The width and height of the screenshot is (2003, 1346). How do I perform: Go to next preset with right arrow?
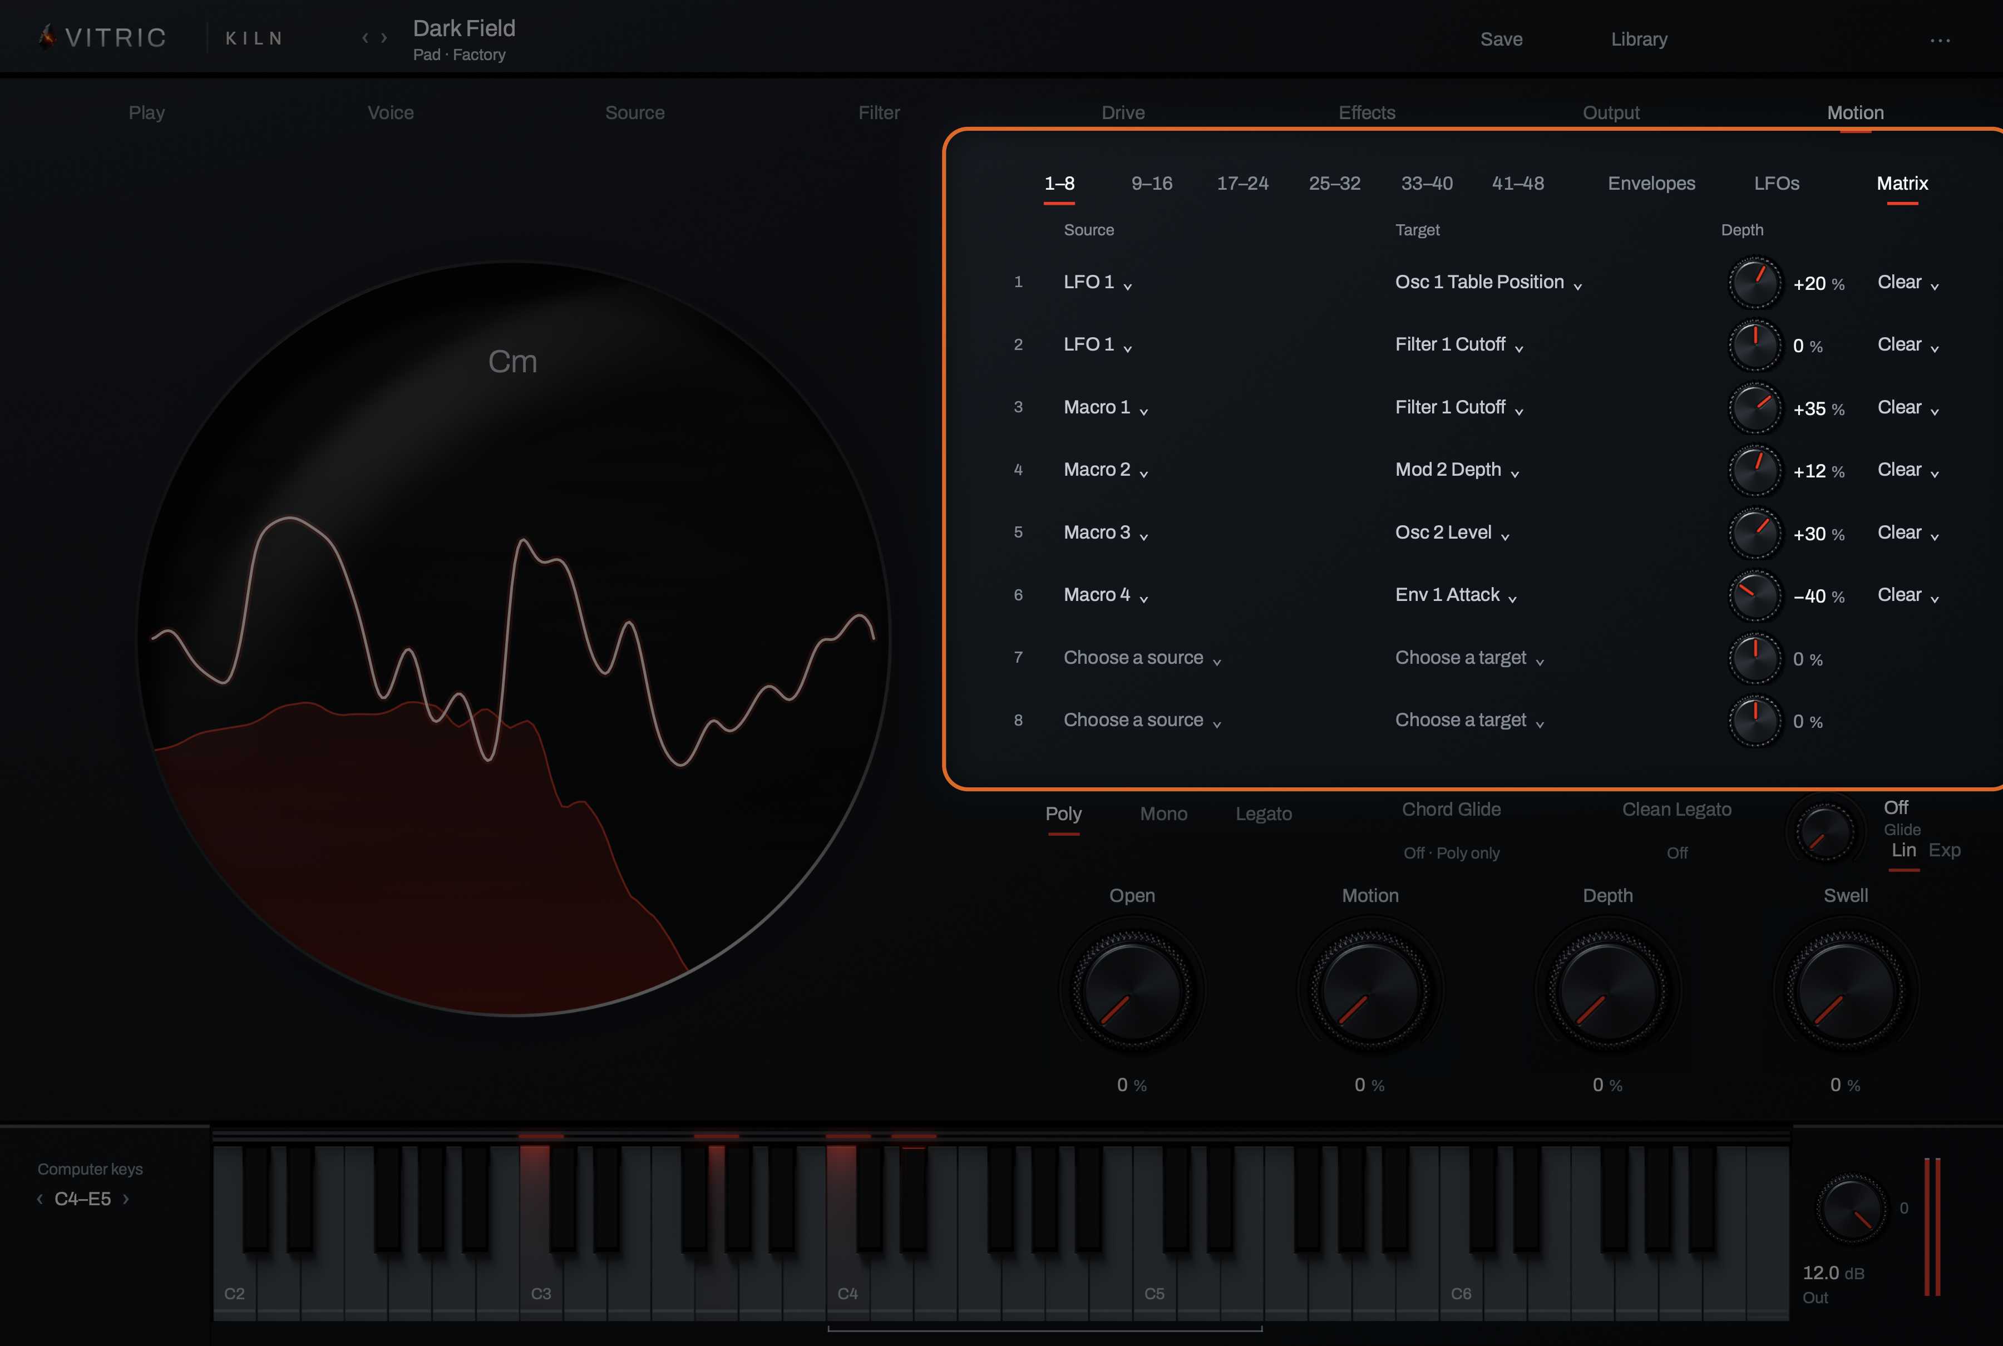384,38
